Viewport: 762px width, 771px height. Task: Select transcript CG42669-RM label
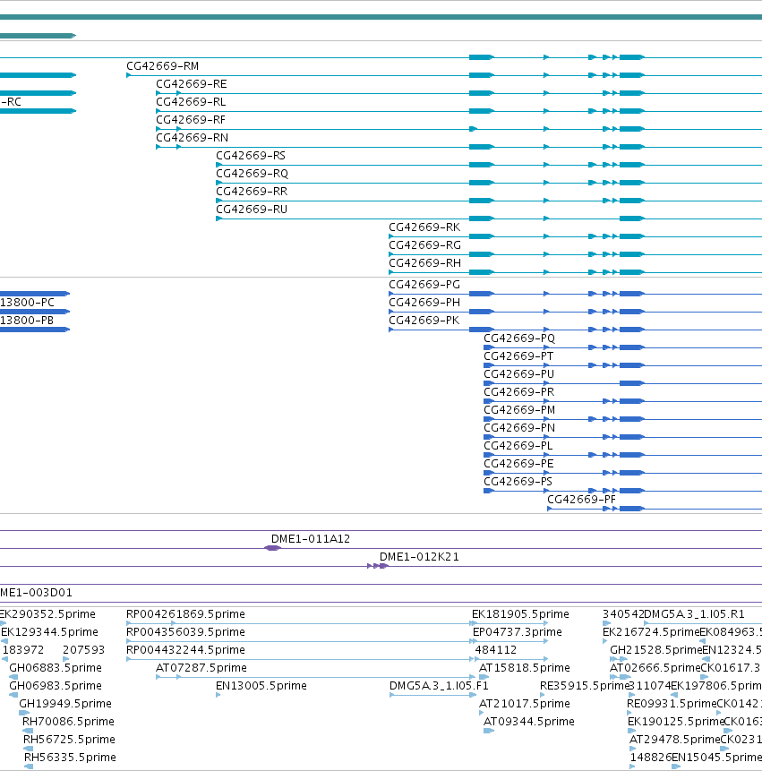click(163, 66)
